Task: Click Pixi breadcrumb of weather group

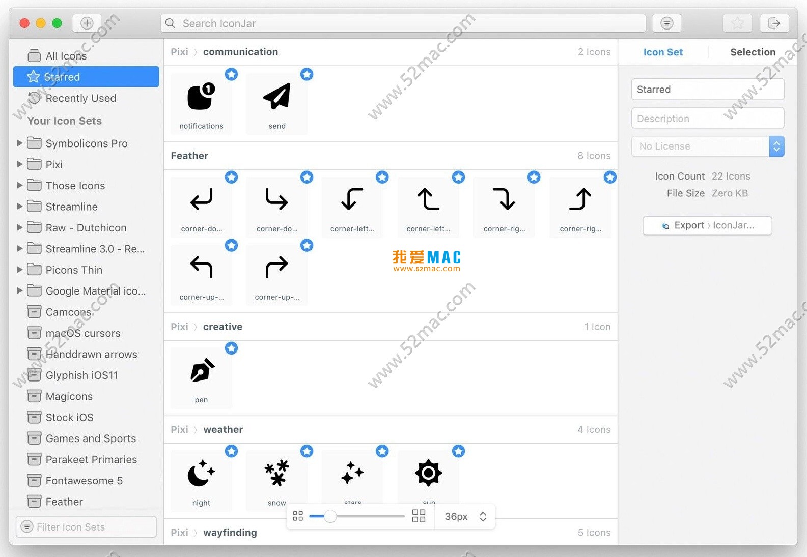Action: (179, 429)
